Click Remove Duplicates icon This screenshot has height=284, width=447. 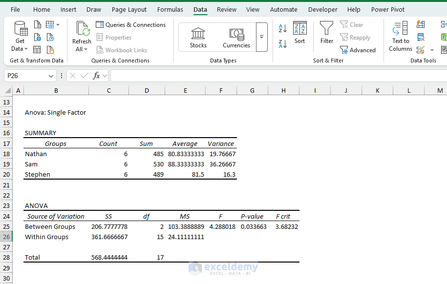[421, 37]
